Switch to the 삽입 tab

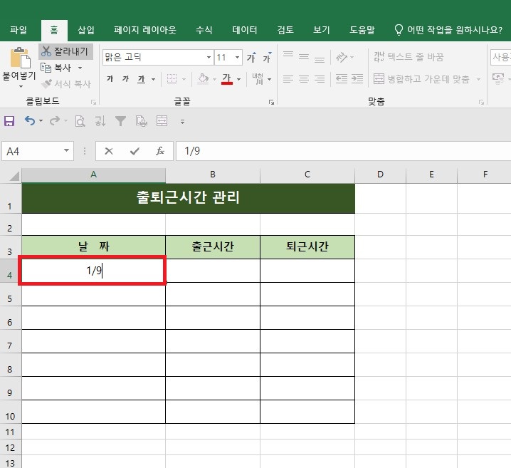point(86,30)
